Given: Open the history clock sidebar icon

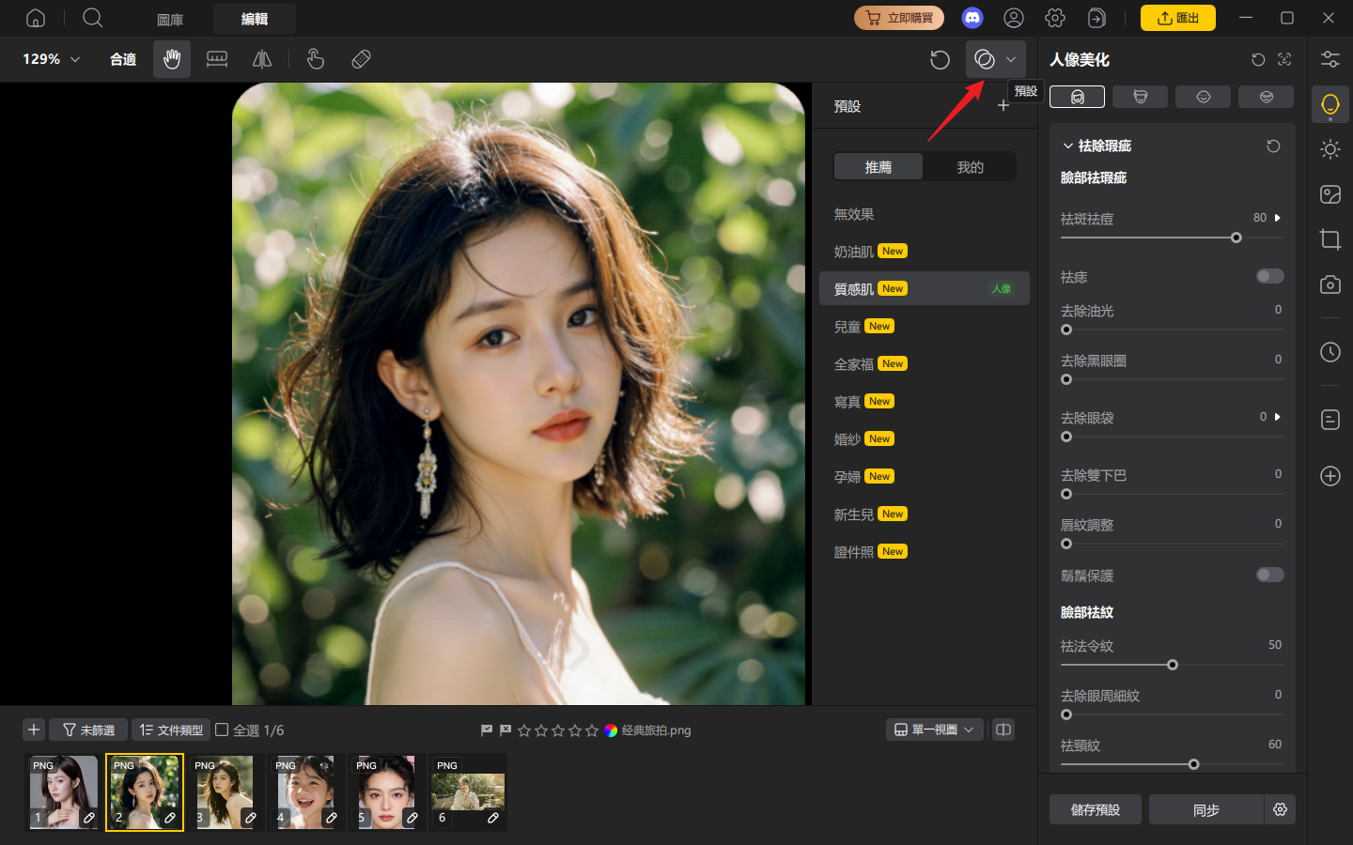Looking at the screenshot, I should pos(1330,352).
